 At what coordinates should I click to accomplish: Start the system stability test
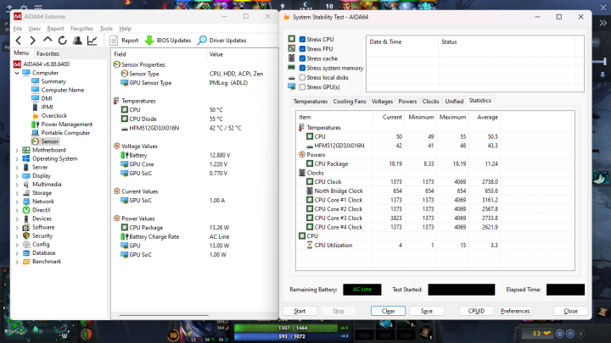click(300, 311)
